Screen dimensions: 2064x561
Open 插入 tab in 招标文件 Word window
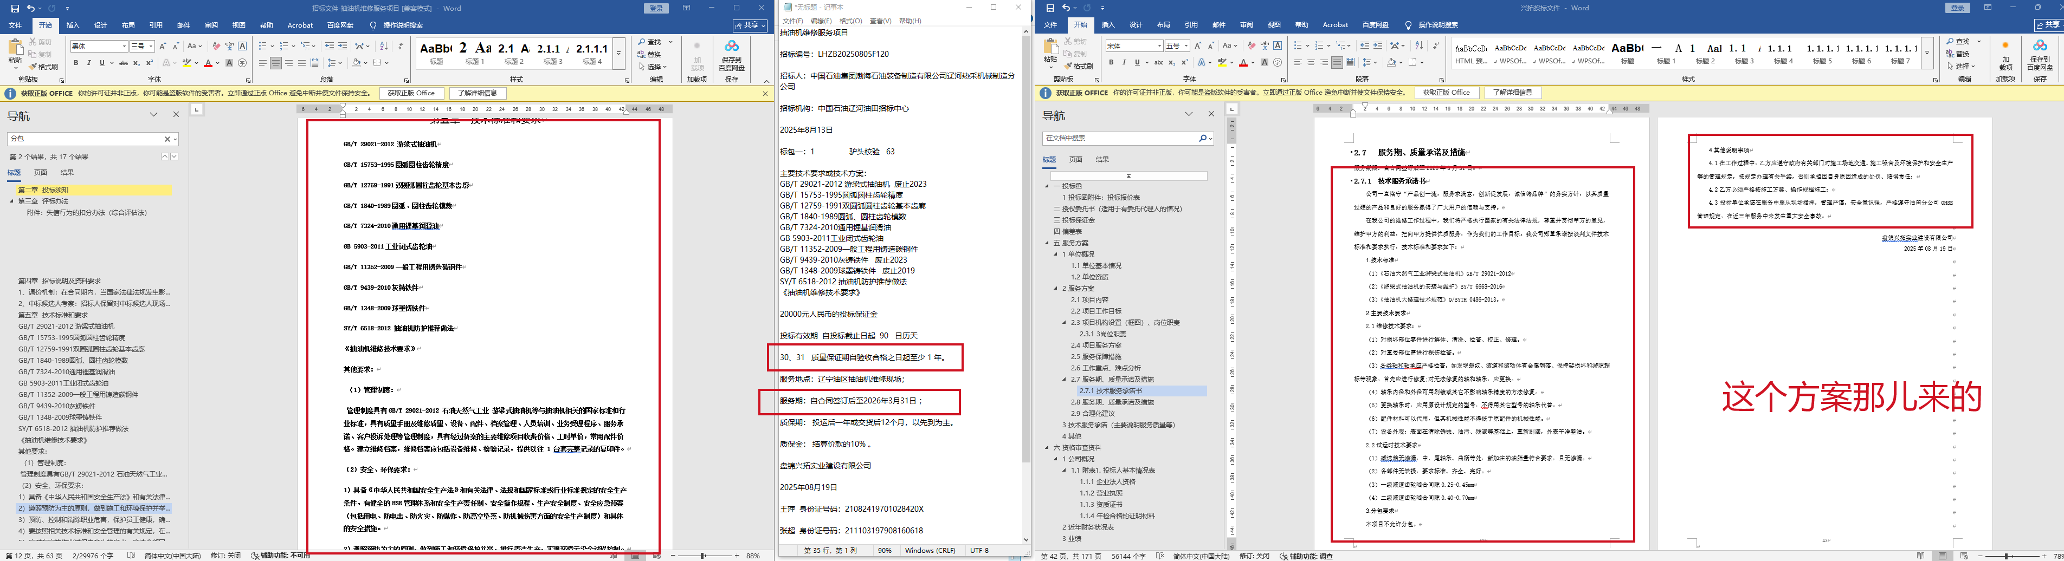click(73, 25)
